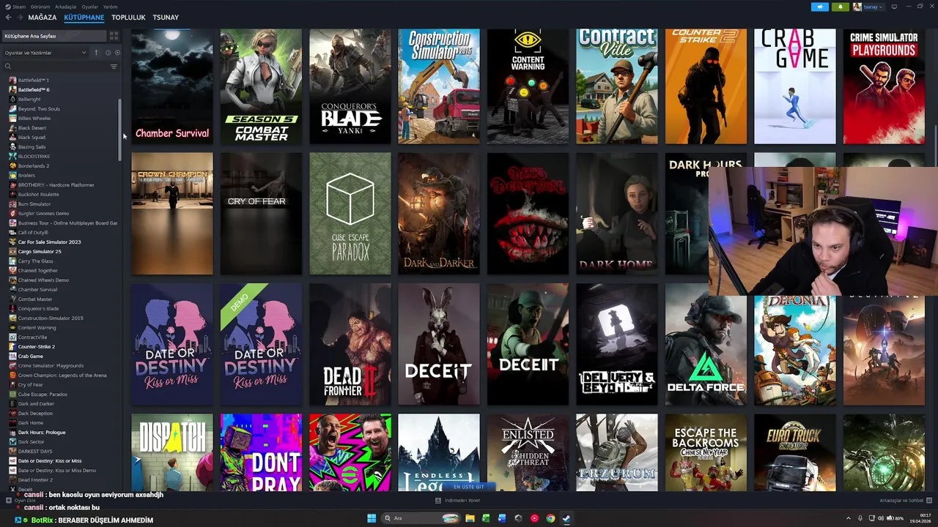Screen dimensions: 938x527
Task: Sort library with the up arrow icon
Action: click(x=96, y=53)
